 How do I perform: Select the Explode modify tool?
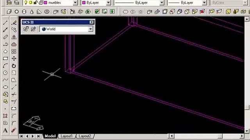14,130
